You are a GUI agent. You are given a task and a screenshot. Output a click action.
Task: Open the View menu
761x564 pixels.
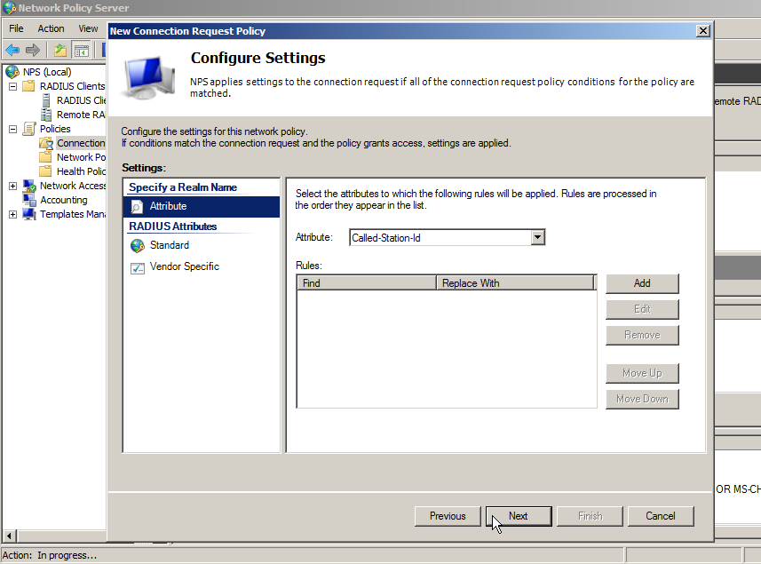[87, 28]
